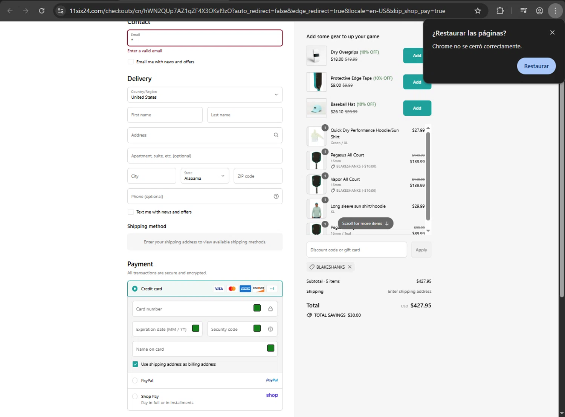Image resolution: width=565 pixels, height=417 pixels.
Task: Click the page vertical scrollbar
Action: pos(562,190)
